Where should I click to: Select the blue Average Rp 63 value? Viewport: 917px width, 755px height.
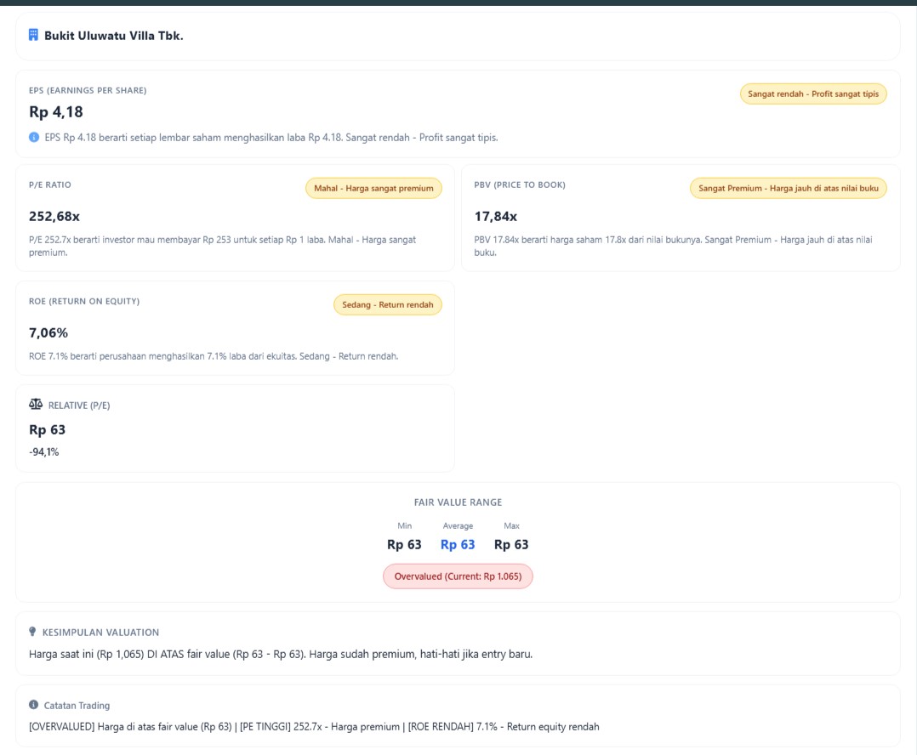pyautogui.click(x=458, y=544)
